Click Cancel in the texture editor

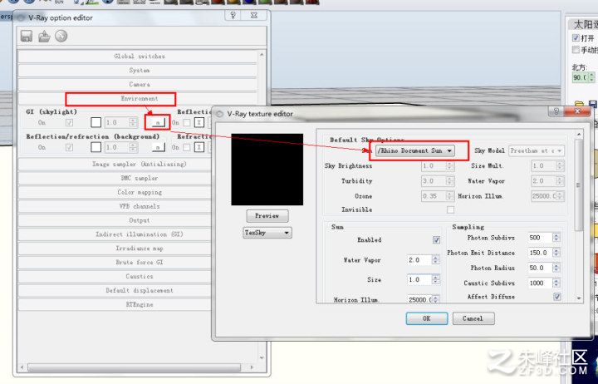[x=473, y=318]
